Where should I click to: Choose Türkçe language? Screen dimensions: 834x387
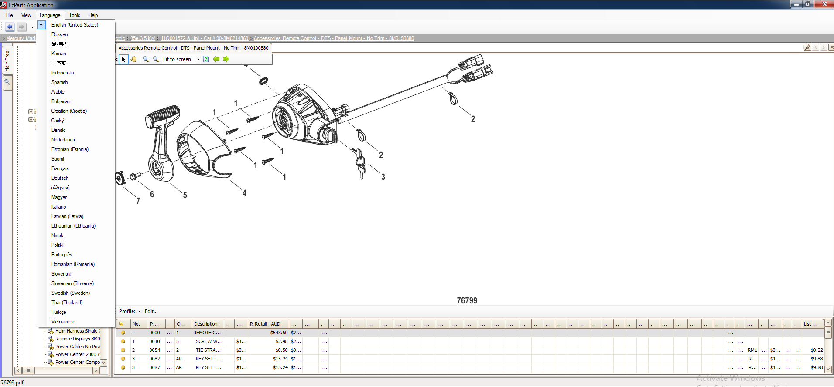(58, 312)
